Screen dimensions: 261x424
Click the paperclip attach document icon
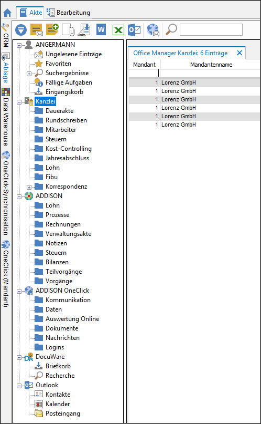[69, 30]
